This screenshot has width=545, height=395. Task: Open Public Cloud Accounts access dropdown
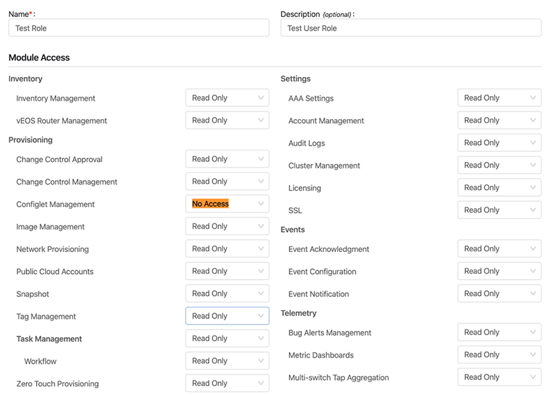pyautogui.click(x=228, y=271)
